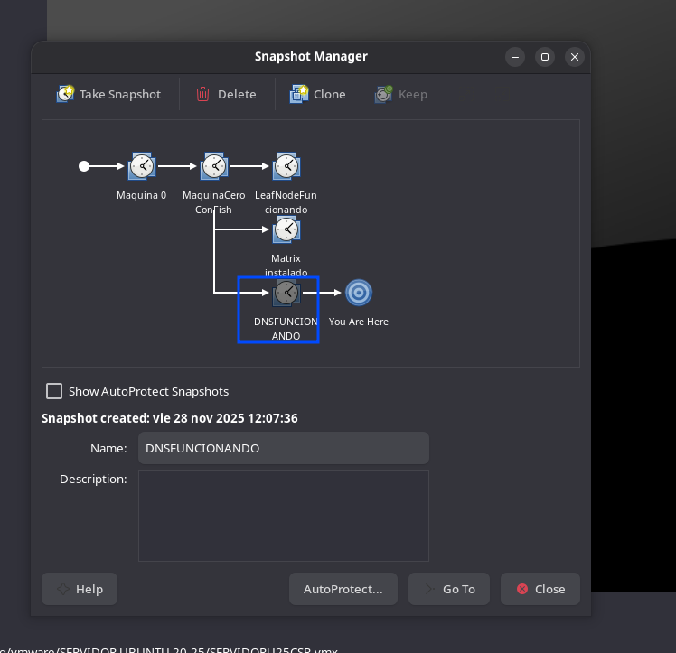The image size is (676, 653).
Task: Select the Maquina 0 snapshot icon
Action: 142,166
